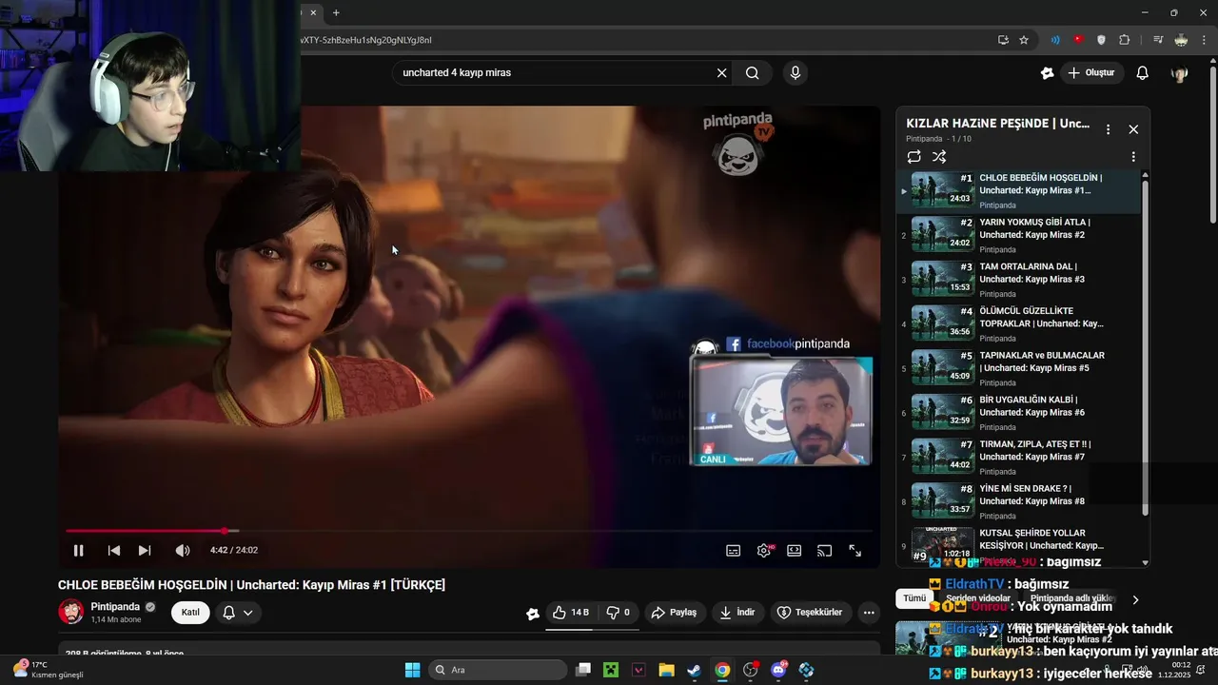The width and height of the screenshot is (1218, 685).
Task: Open the Extensions puzzle icon
Action: point(1125,40)
